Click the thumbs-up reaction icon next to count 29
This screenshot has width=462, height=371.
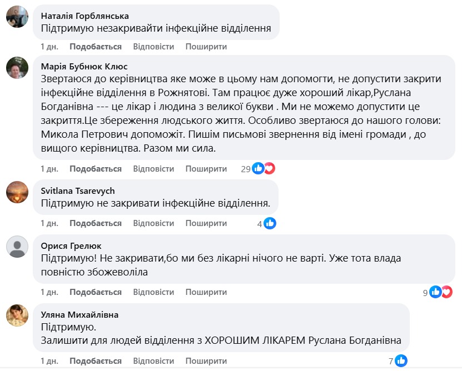(x=257, y=168)
